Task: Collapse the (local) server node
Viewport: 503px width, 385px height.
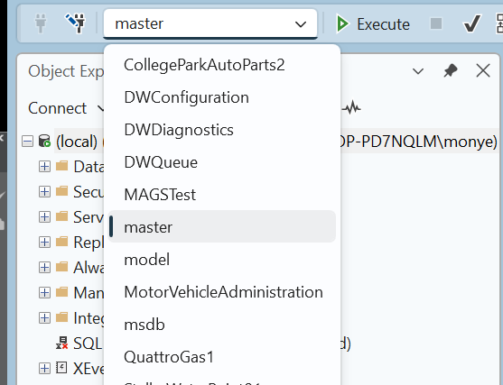Action: [x=27, y=142]
